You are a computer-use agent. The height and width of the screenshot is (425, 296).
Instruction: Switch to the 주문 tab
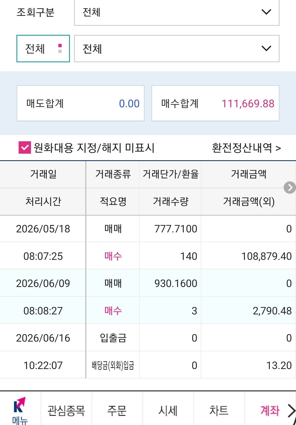click(x=117, y=410)
